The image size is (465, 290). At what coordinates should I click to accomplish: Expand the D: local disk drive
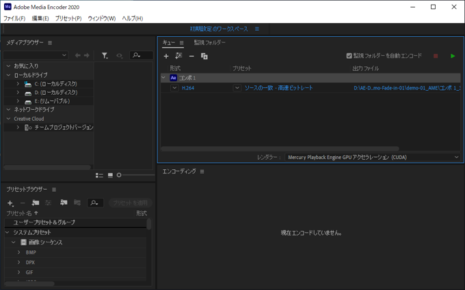point(18,92)
